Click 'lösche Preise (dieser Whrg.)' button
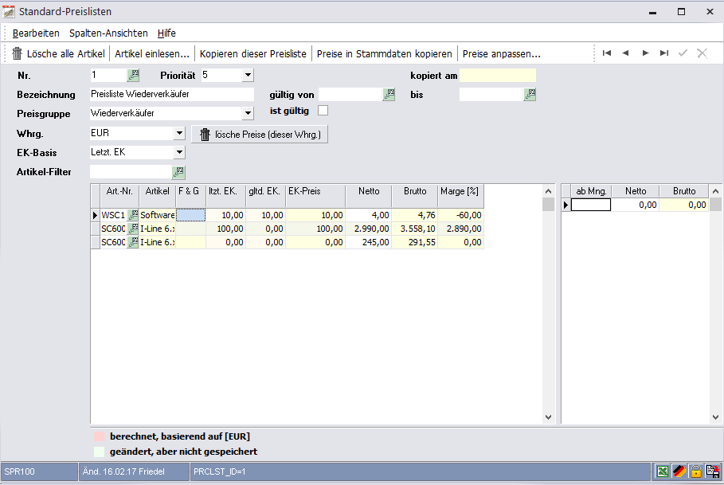Image resolution: width=724 pixels, height=485 pixels. [260, 135]
